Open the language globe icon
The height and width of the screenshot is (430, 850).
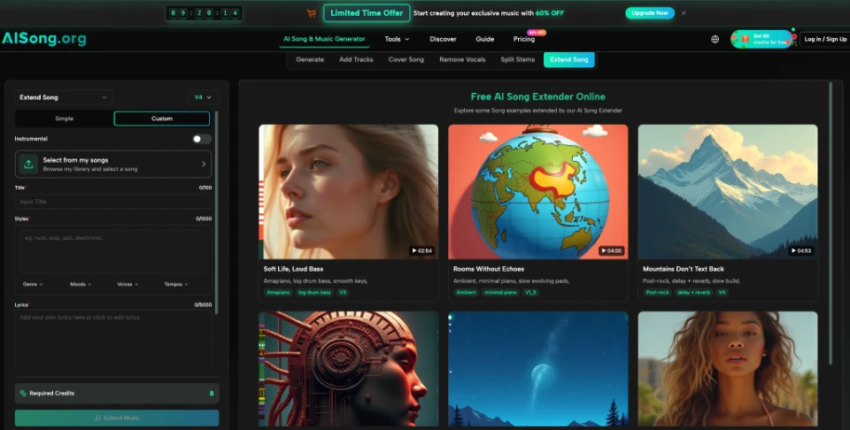coord(715,39)
